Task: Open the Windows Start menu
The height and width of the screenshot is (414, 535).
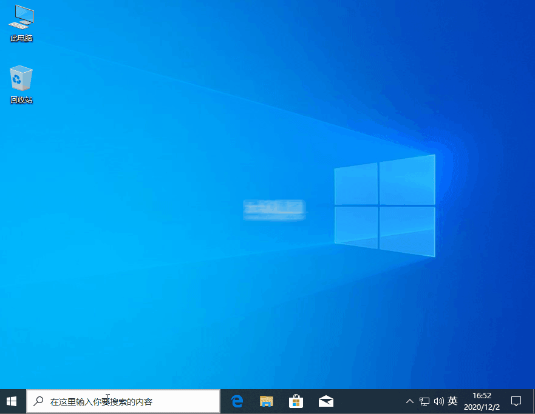Action: click(x=12, y=401)
